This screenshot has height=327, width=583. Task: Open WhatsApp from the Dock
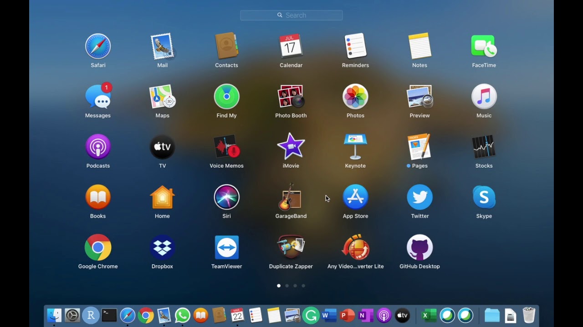point(182,315)
